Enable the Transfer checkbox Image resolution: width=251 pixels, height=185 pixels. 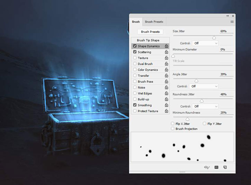135,75
